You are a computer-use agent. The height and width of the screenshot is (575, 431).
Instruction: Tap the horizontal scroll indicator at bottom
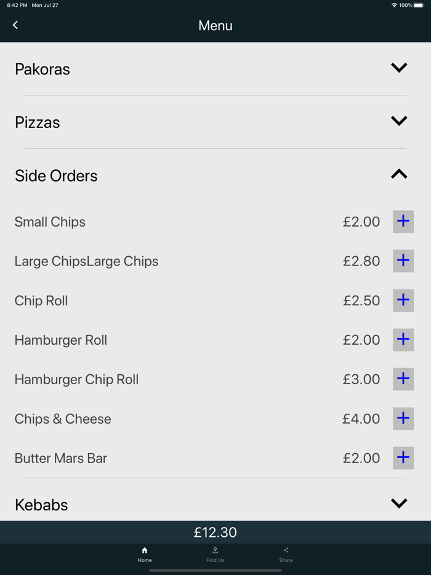[215, 571]
